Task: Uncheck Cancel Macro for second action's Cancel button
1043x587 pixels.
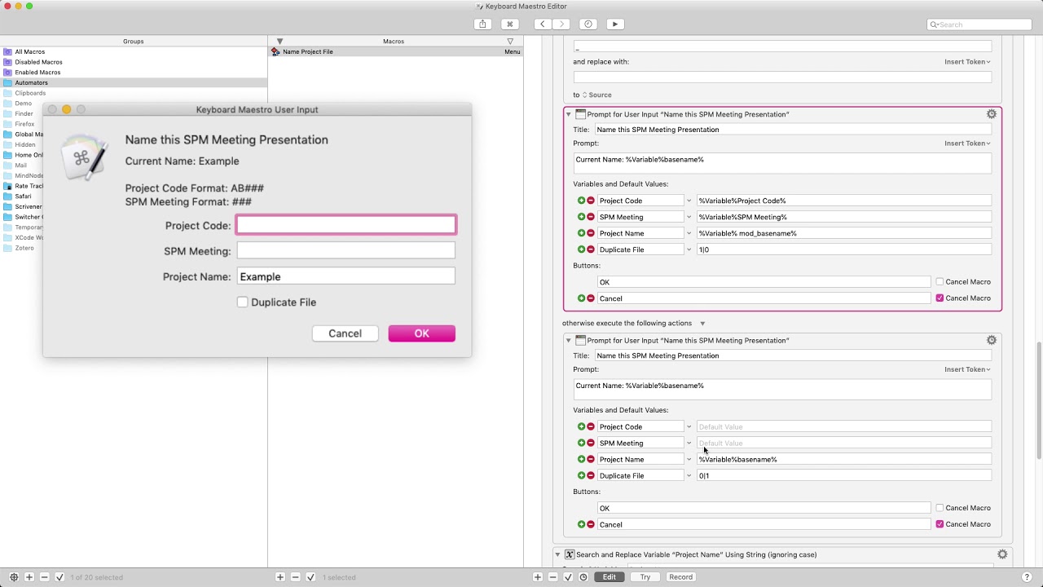Action: (940, 524)
